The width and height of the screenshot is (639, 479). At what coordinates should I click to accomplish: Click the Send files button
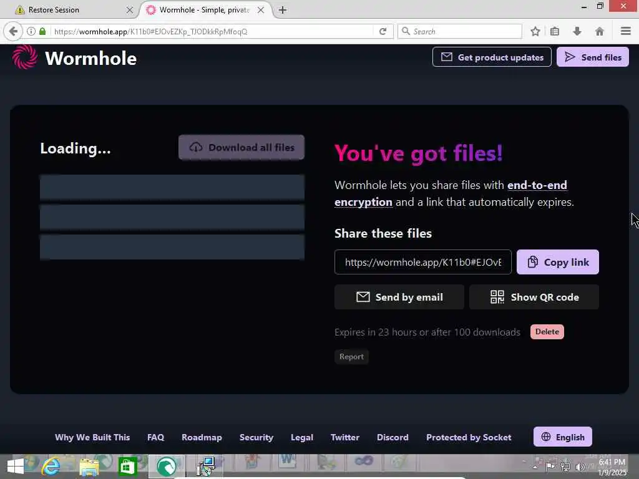tap(593, 57)
